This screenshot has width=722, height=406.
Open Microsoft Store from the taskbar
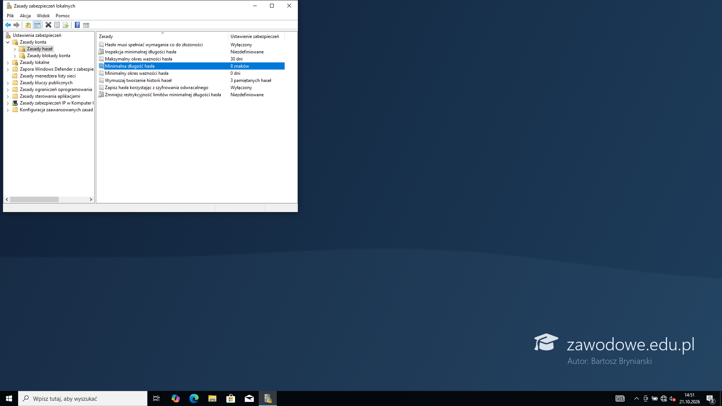(x=231, y=398)
